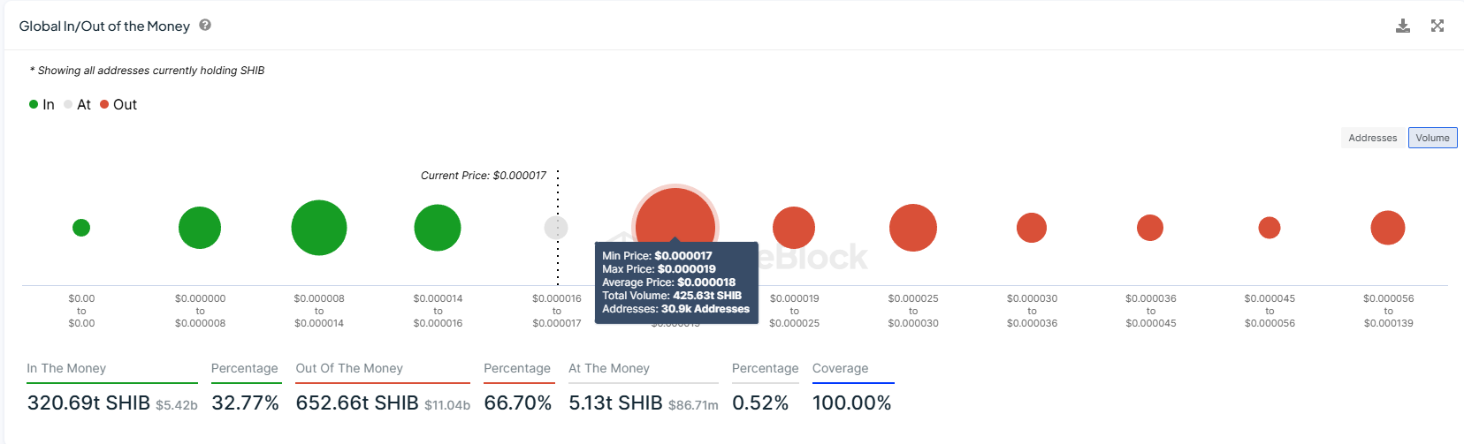The image size is (1464, 444).
Task: Click the red bubble above $0.000025 to $0.000030
Action: pos(913,228)
